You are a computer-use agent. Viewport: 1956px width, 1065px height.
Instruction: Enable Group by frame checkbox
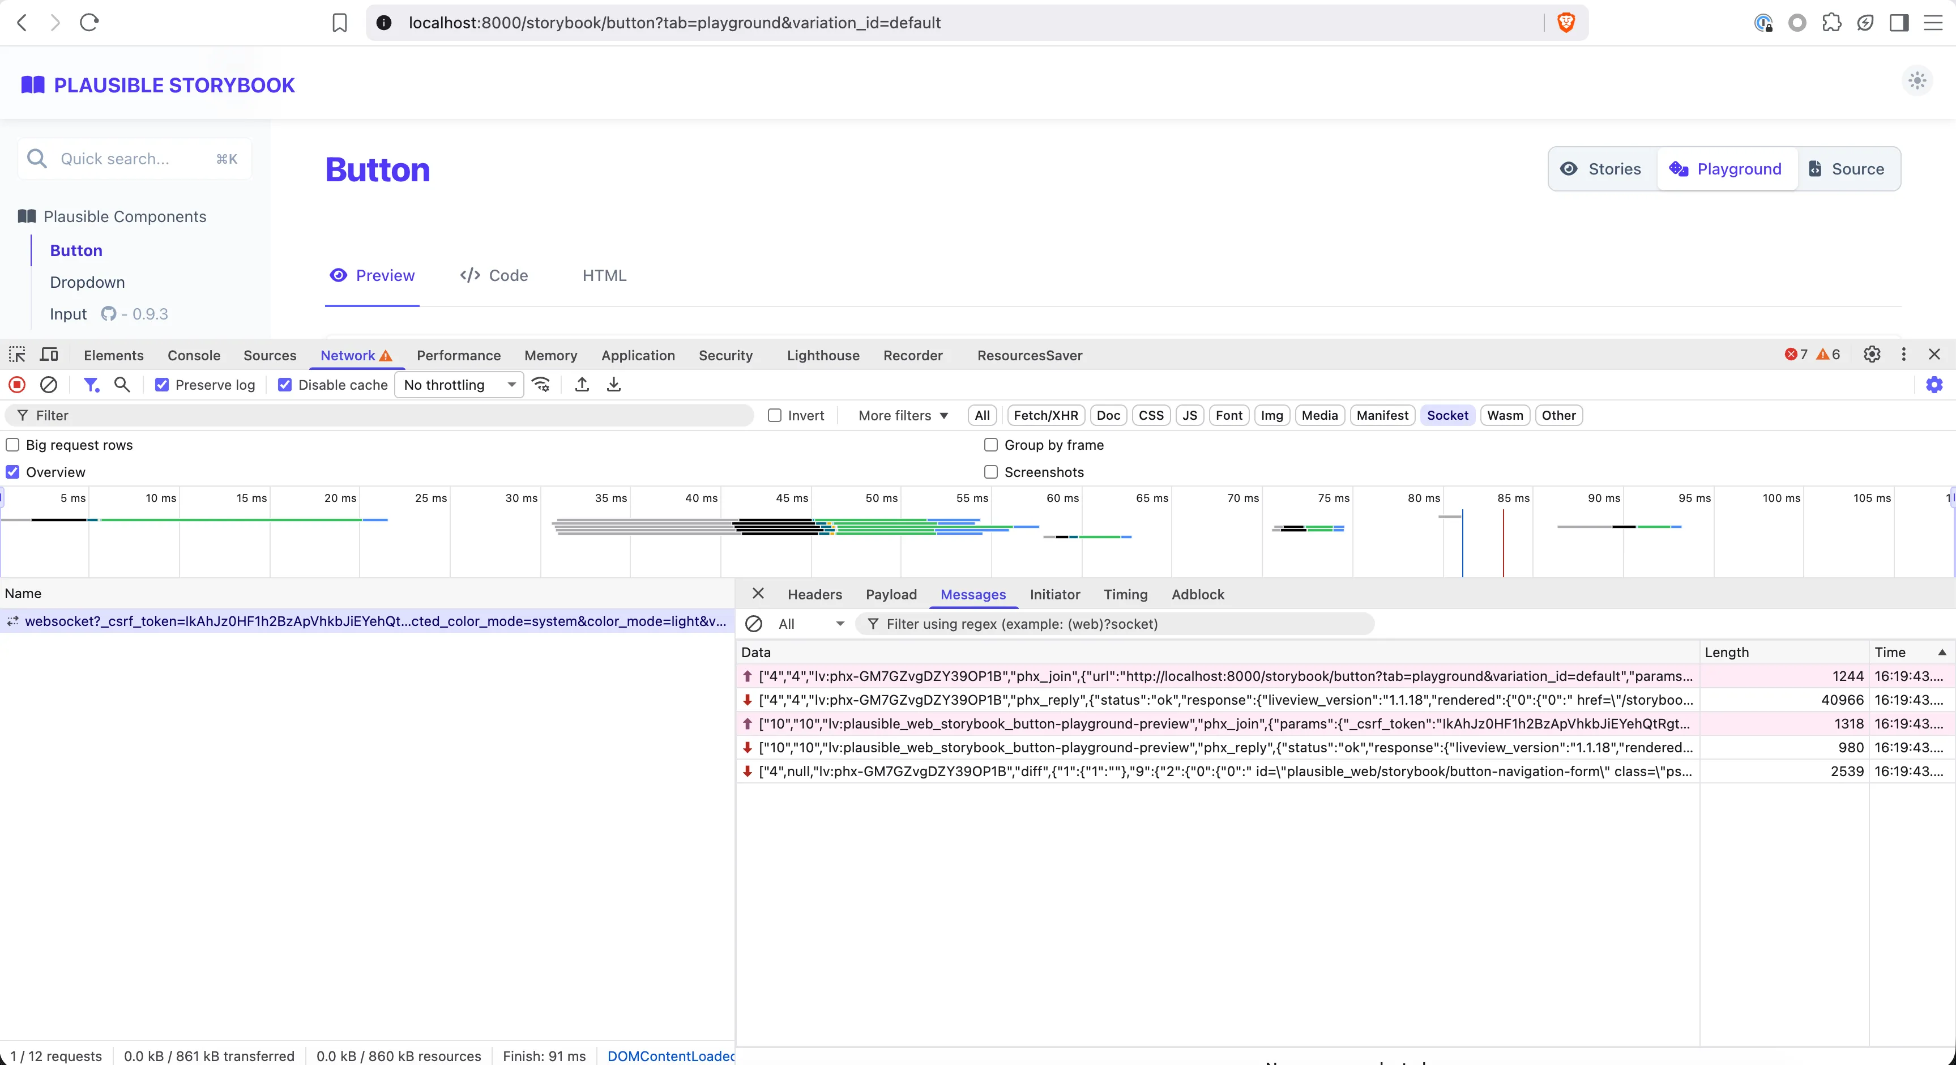coord(991,444)
